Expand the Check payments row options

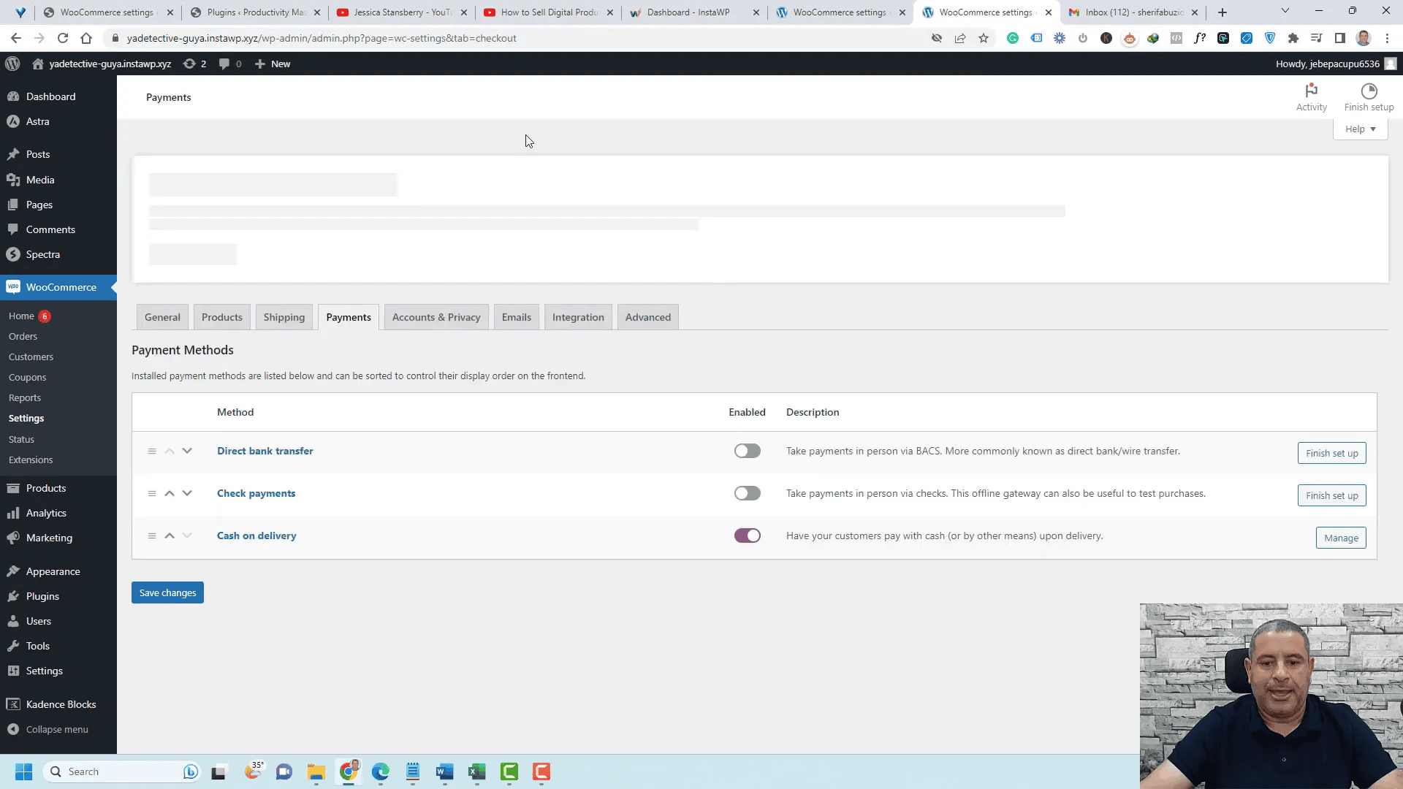pos(187,492)
